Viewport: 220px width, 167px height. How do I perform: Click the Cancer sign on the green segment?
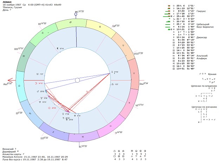(x=70, y=23)
